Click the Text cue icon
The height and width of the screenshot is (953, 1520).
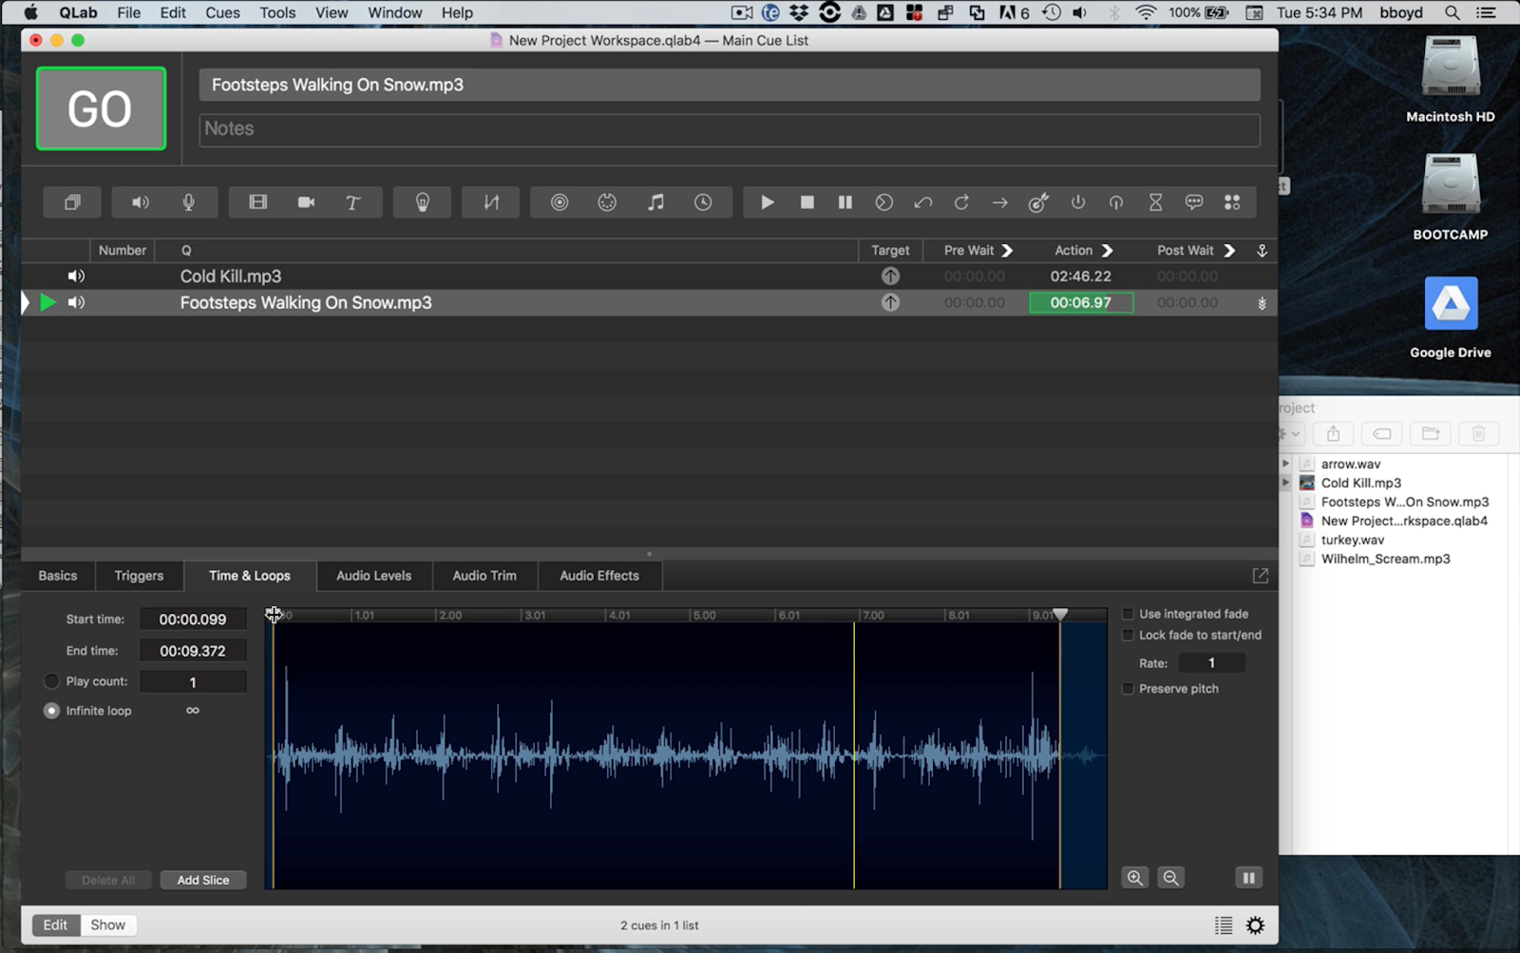pyautogui.click(x=352, y=202)
